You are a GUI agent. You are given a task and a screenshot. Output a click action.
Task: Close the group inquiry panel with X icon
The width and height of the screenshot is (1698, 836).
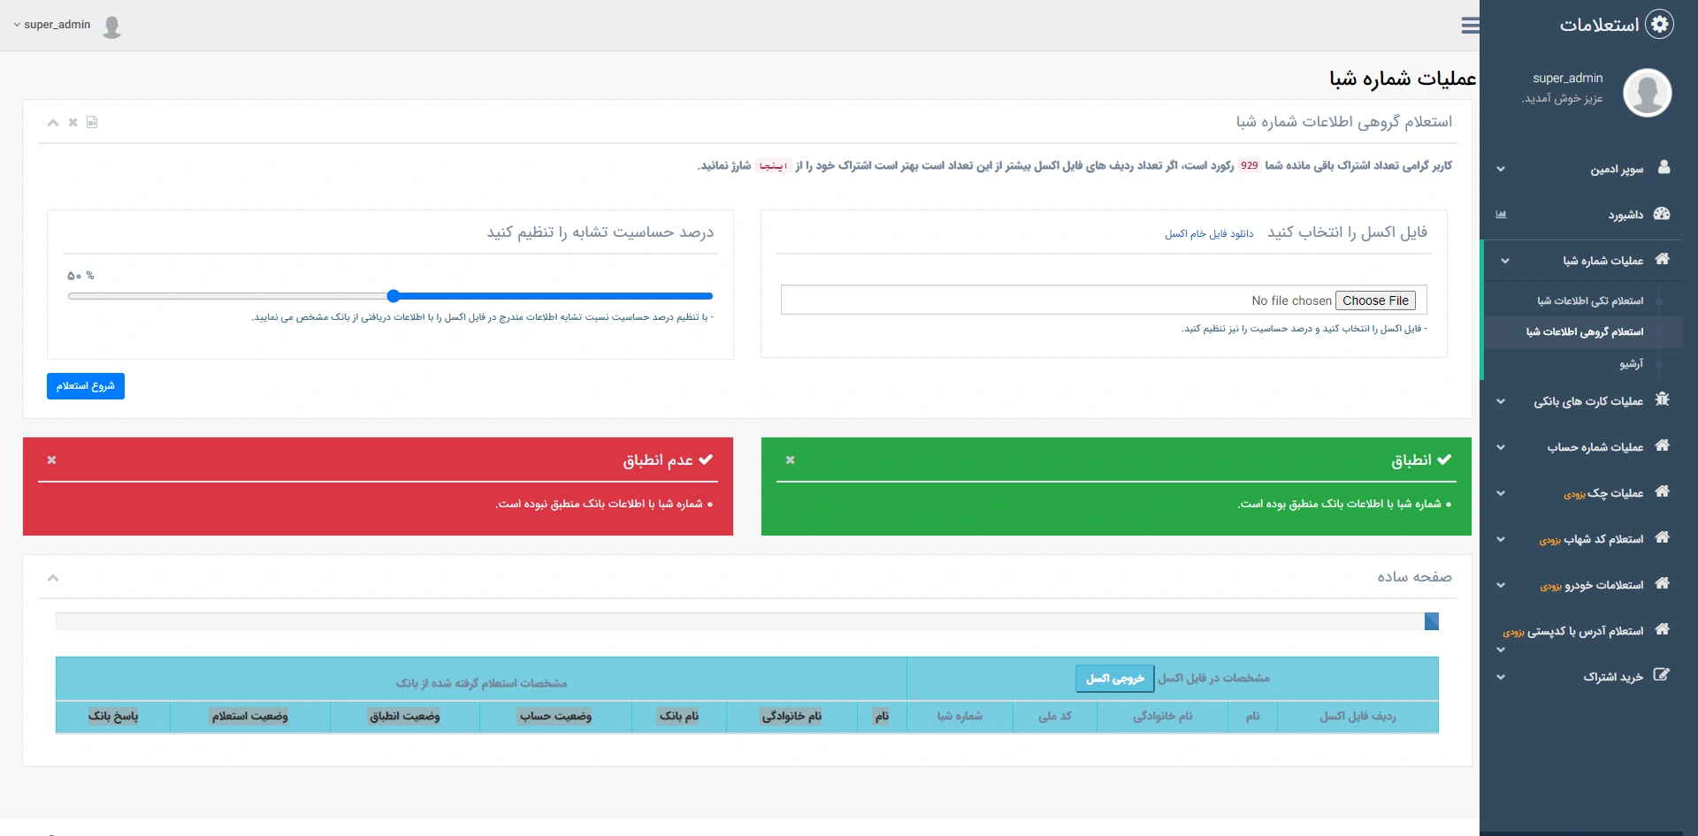(73, 123)
